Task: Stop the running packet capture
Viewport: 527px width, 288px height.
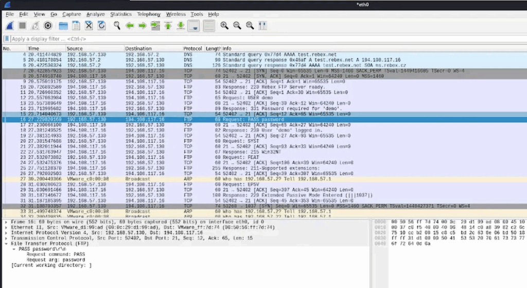Action: click(x=23, y=25)
